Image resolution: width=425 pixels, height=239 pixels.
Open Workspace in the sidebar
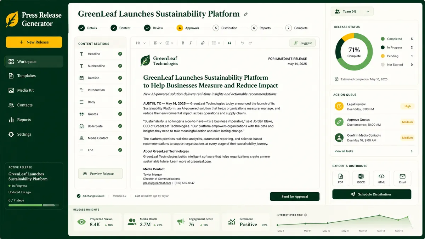[34, 62]
